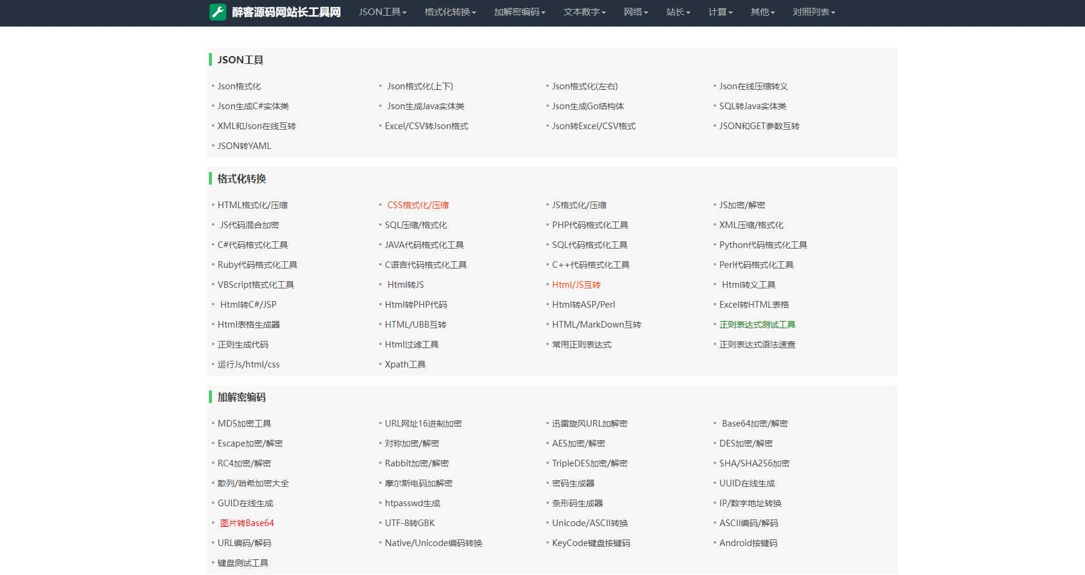Open the red 图片转Base64 link
Image resolution: width=1085 pixels, height=575 pixels.
tap(247, 523)
